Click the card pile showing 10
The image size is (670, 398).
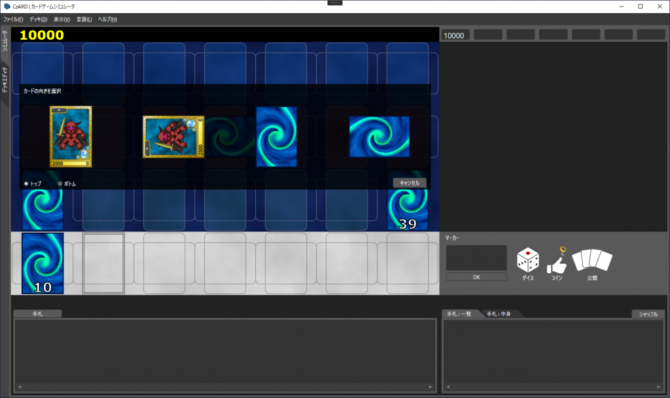[43, 263]
